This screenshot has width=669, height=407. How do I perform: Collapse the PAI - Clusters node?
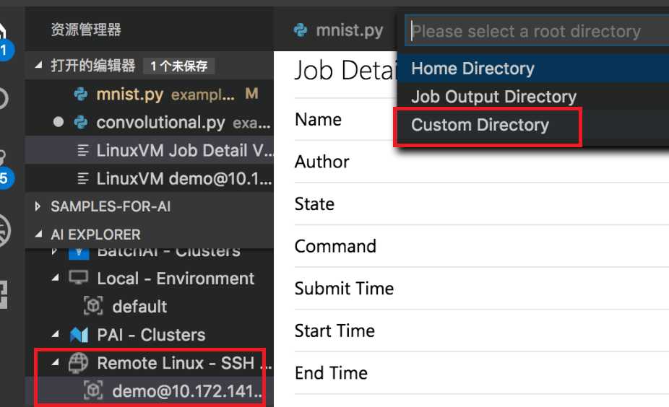click(56, 335)
